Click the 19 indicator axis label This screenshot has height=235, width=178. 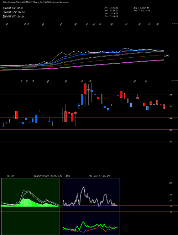click(x=171, y=207)
